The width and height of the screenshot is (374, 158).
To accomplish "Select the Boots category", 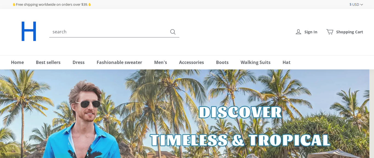I will 222,62.
